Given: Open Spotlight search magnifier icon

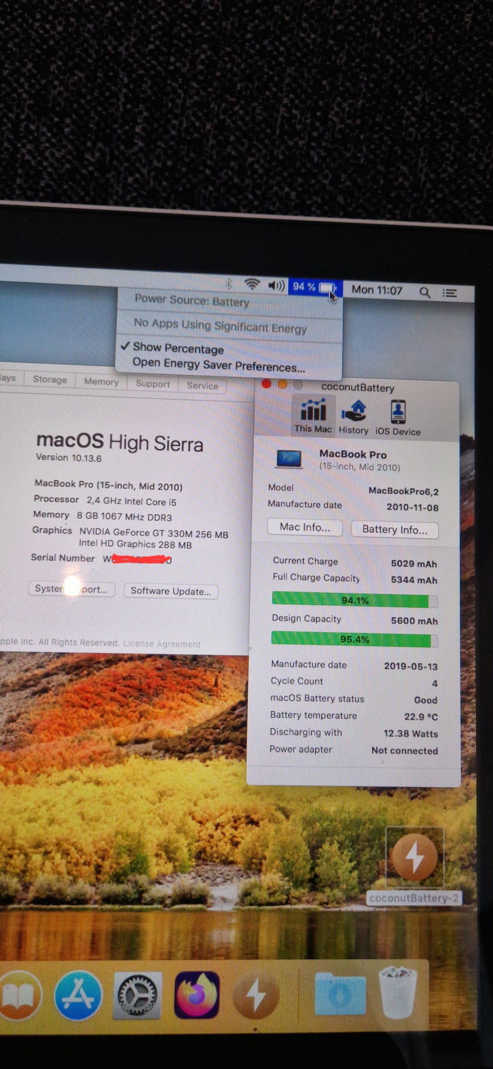Looking at the screenshot, I should pyautogui.click(x=425, y=292).
